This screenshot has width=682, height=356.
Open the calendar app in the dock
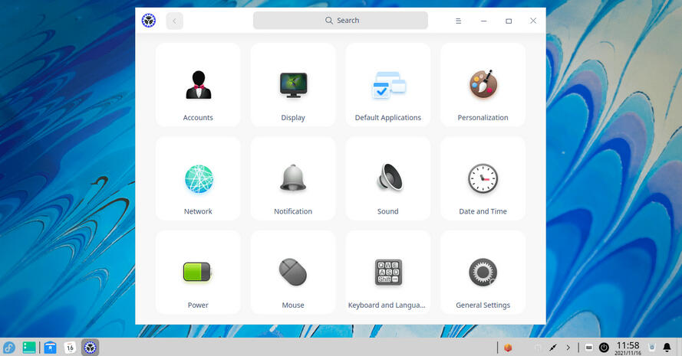tap(70, 348)
